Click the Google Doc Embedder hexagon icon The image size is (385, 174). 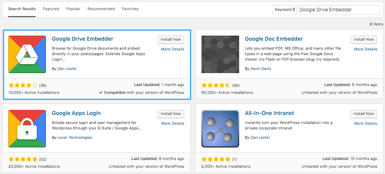pyautogui.click(x=220, y=54)
